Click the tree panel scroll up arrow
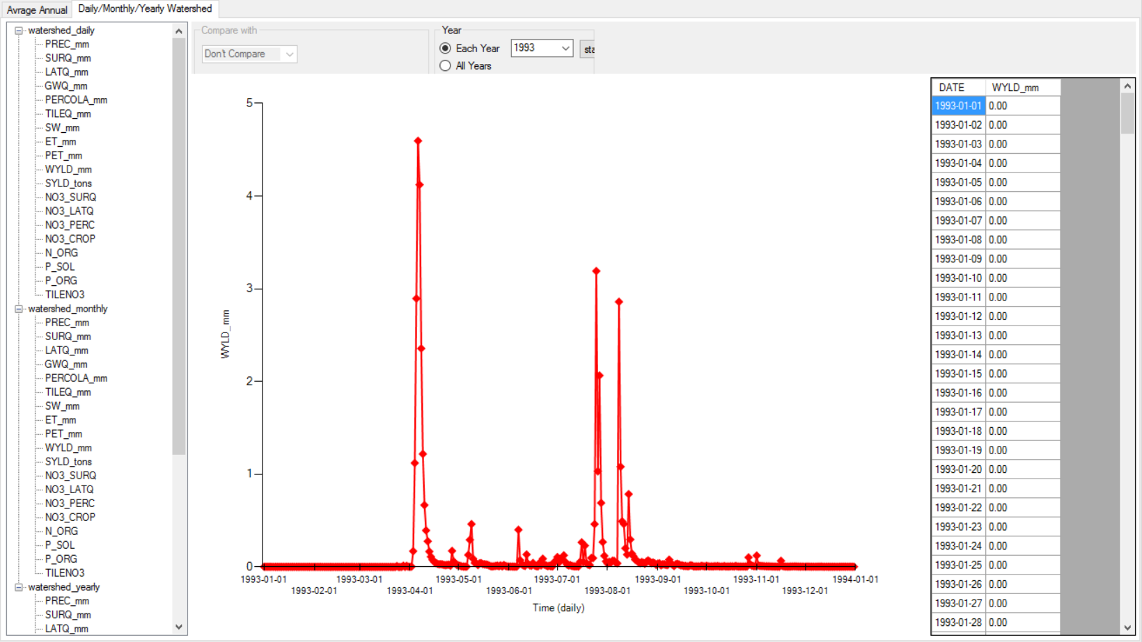 point(179,31)
